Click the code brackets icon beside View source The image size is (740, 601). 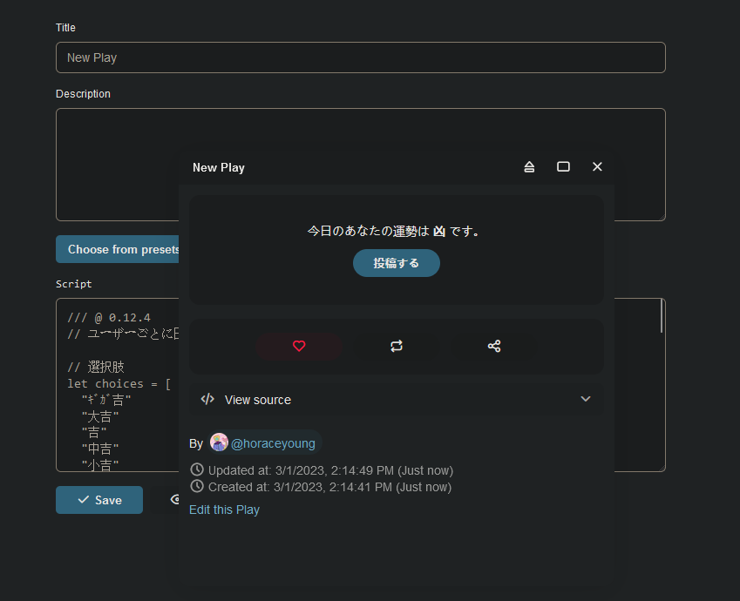[x=207, y=400]
